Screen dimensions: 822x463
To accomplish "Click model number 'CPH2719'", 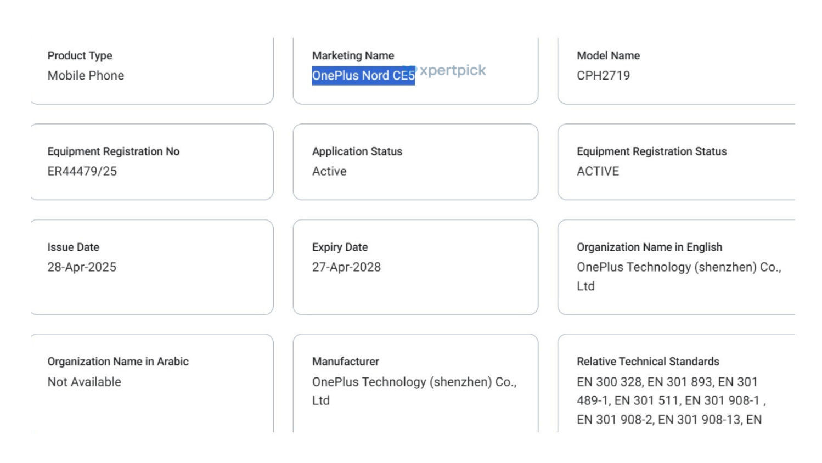I will (603, 76).
